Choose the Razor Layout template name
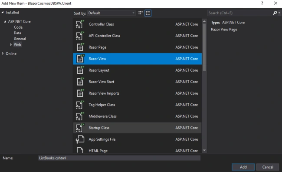 point(99,70)
